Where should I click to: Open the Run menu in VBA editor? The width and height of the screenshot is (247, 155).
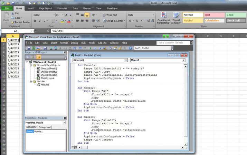tap(83, 43)
